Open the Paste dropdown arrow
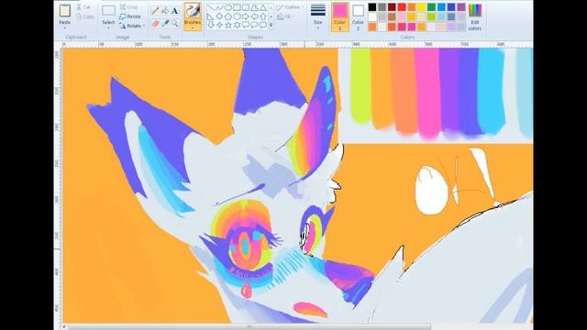 click(65, 27)
